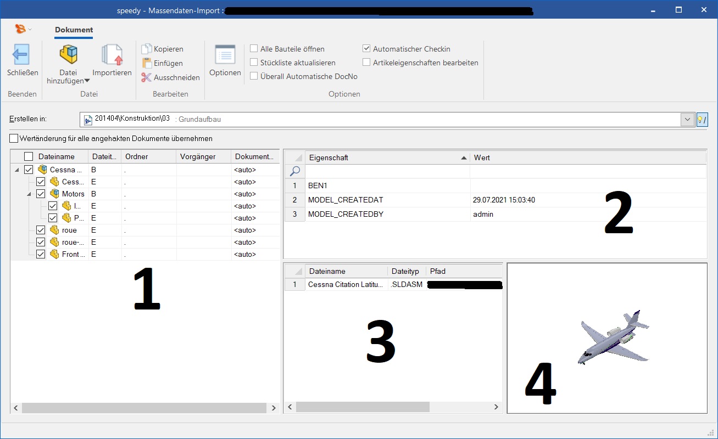Switch to the Dokument ribbon tab

(74, 30)
